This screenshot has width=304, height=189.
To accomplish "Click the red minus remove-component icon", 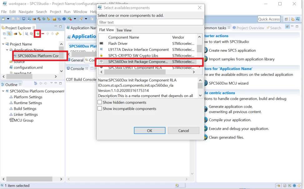I will click(43, 34).
